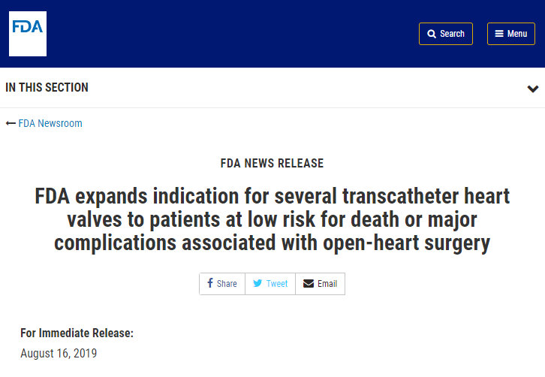545x377 pixels.
Task: Click the Facebook f icon
Action: point(210,282)
